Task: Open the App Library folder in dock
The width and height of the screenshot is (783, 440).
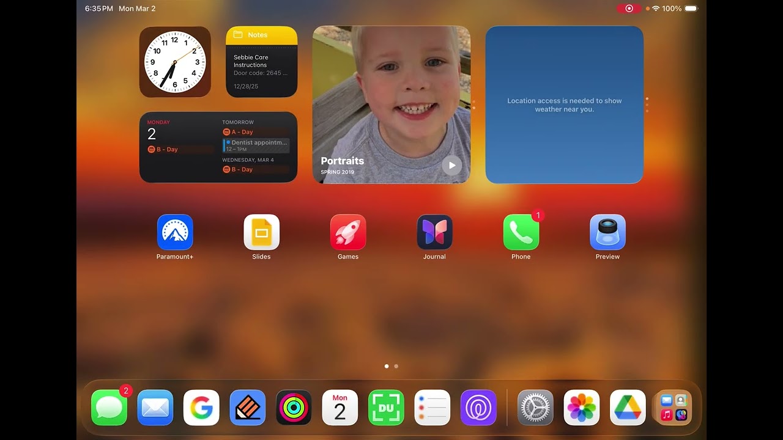Action: click(x=674, y=408)
